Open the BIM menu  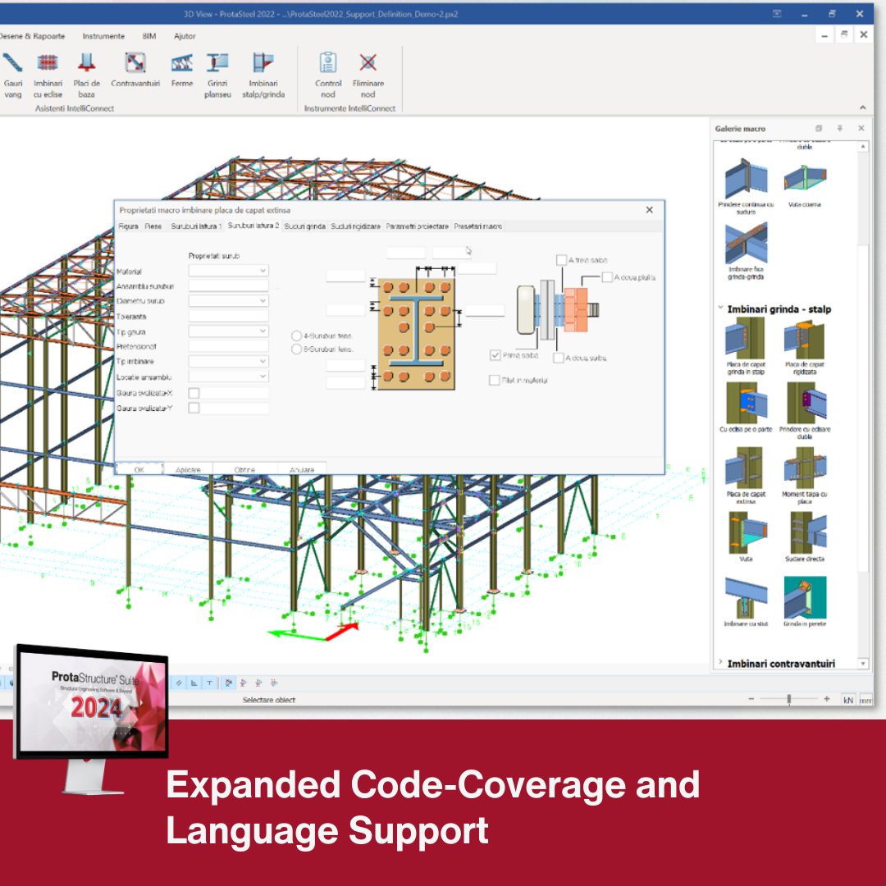[149, 36]
